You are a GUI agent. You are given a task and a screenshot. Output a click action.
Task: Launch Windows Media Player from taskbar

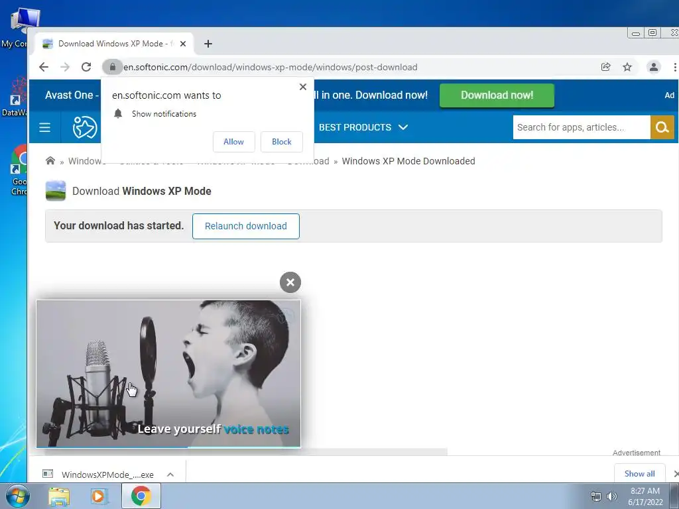pos(99,496)
